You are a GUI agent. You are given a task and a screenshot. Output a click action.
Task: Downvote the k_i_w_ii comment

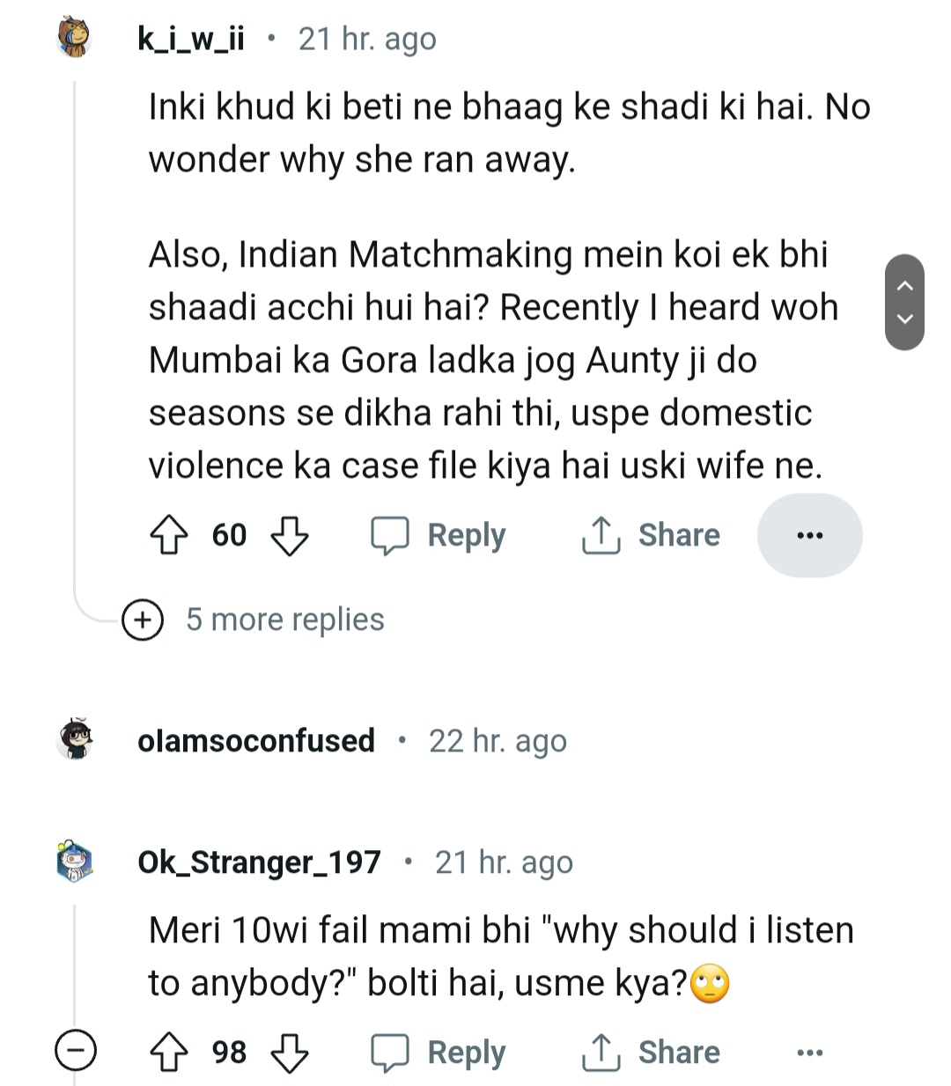[x=289, y=535]
